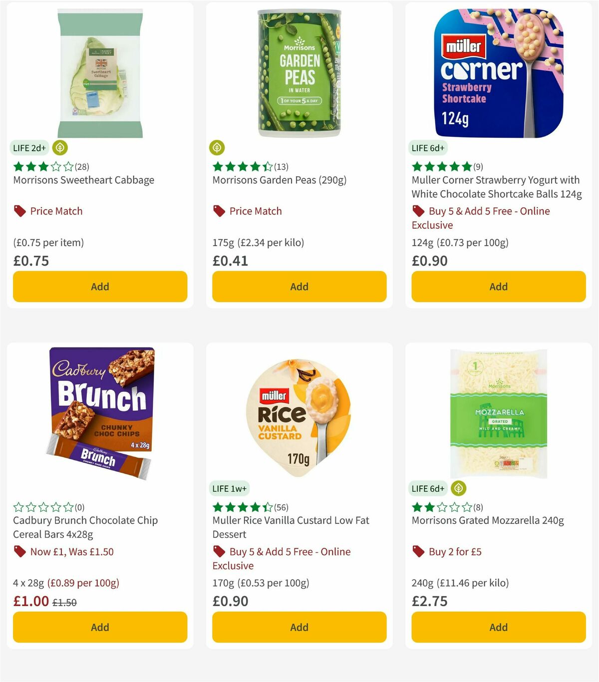Add Morrisons Grated Mozzarella to the basket
The width and height of the screenshot is (599, 682).
(x=498, y=627)
